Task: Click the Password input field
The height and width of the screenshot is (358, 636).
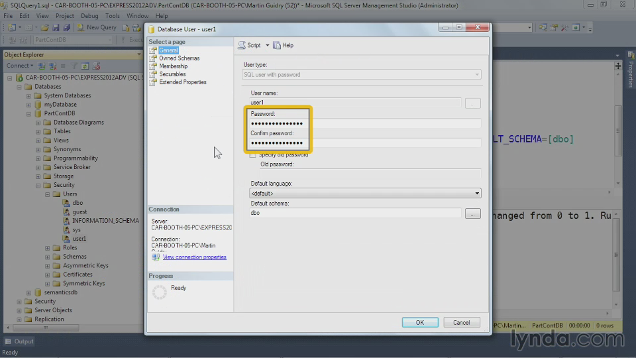Action: point(365,123)
